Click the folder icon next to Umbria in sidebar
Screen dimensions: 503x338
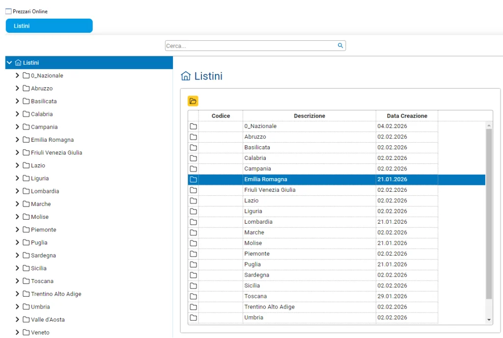pos(26,307)
